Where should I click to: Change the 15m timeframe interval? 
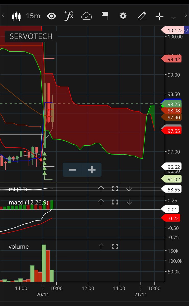pos(33,16)
